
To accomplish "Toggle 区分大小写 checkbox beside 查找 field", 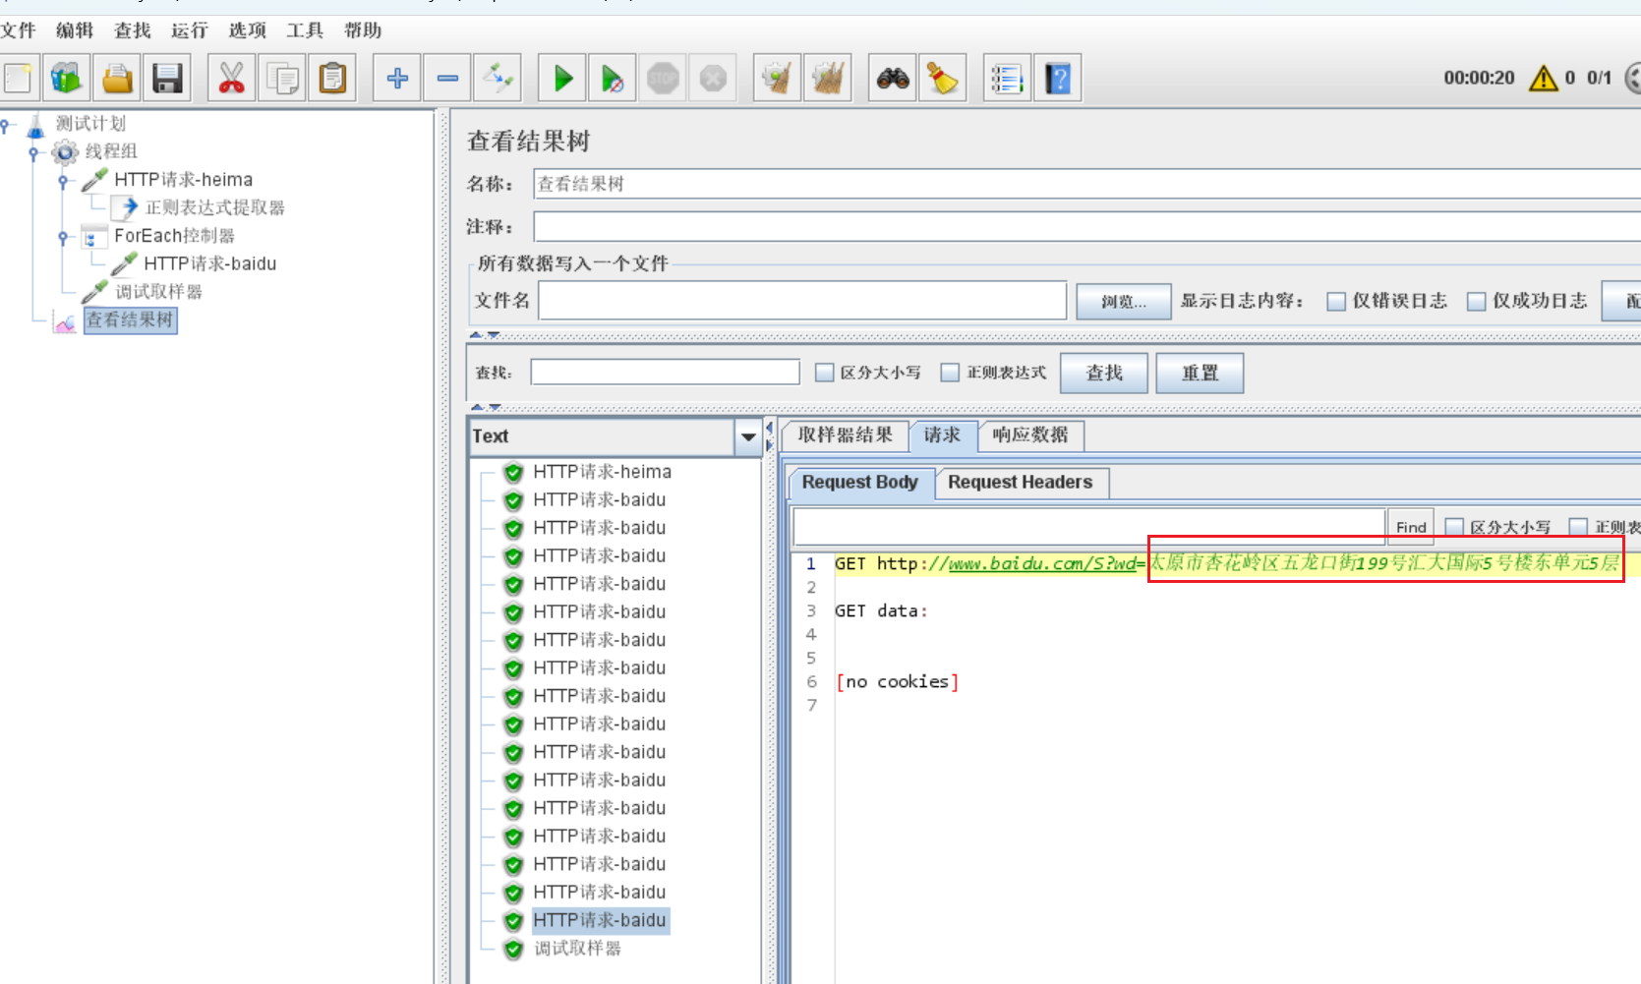I will tap(825, 373).
